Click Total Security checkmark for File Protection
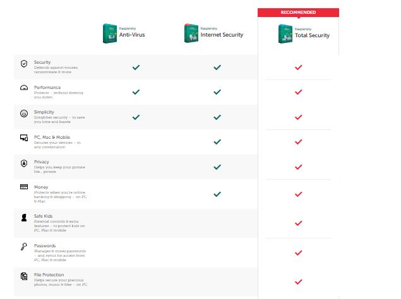 pos(299,282)
